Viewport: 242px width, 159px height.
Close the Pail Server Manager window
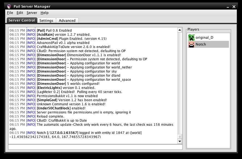tap(234, 7)
